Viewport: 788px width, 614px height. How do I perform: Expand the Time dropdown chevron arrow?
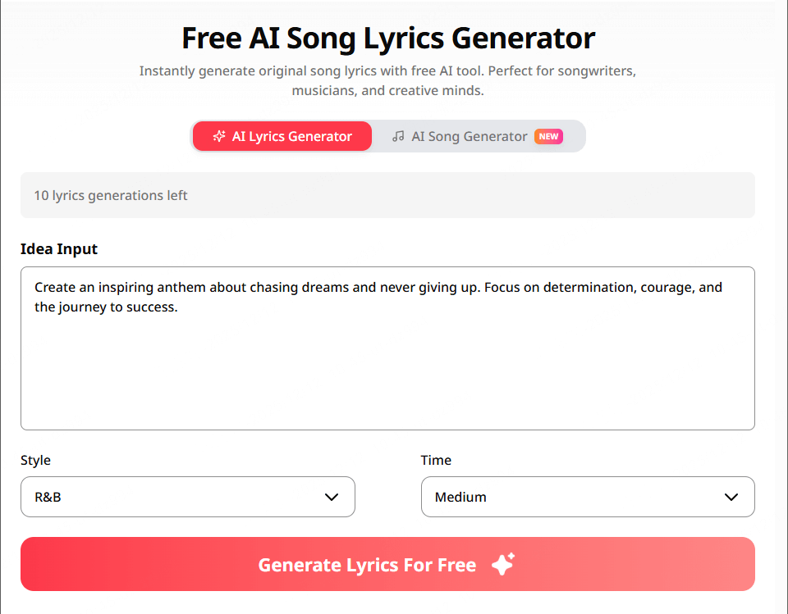click(x=731, y=497)
